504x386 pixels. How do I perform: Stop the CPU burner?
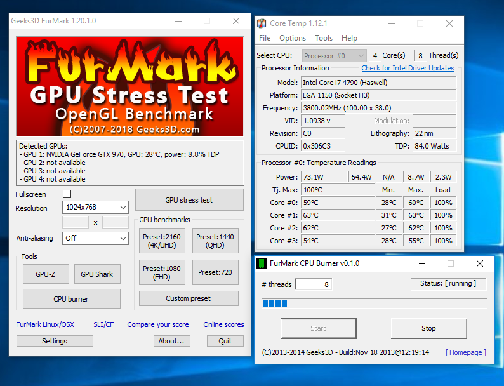[x=428, y=328]
